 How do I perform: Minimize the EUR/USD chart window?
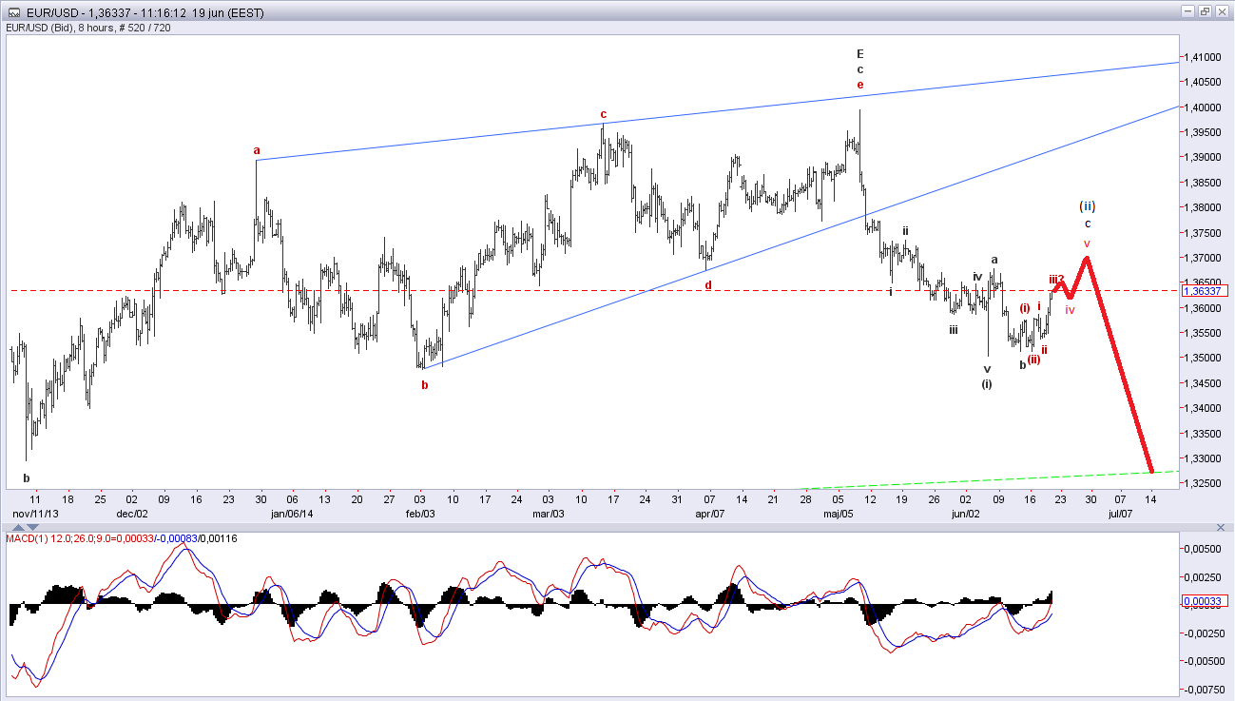point(1187,11)
